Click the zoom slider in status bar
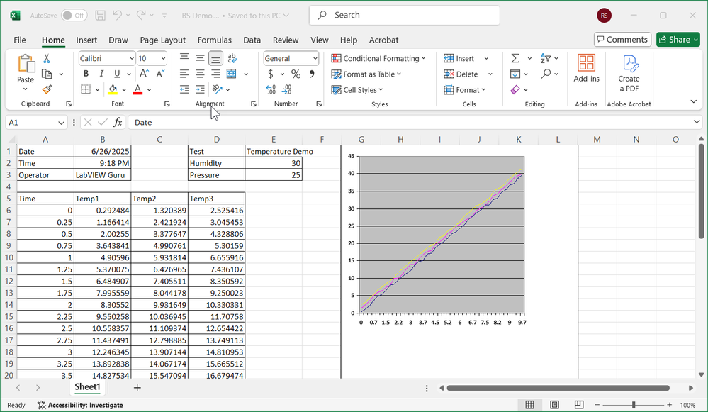 point(633,406)
